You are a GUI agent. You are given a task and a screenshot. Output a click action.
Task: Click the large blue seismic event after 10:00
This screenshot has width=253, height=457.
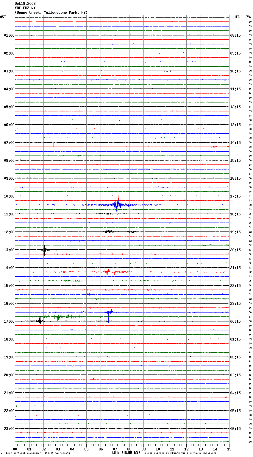point(117,205)
